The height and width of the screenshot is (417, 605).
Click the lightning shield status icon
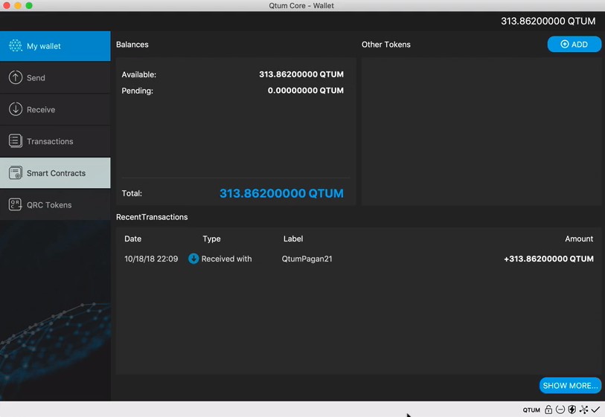click(572, 410)
